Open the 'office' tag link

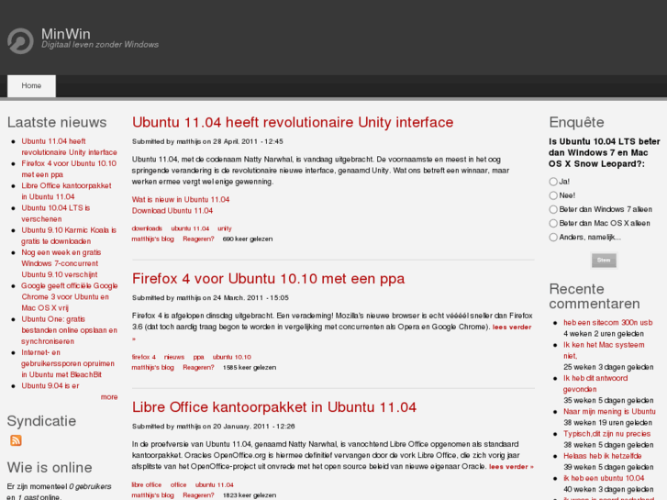178,484
